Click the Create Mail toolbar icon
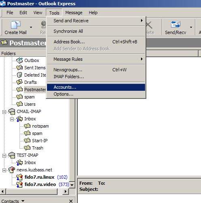Image resolution: width=201 pixels, height=203 pixels. (15, 25)
